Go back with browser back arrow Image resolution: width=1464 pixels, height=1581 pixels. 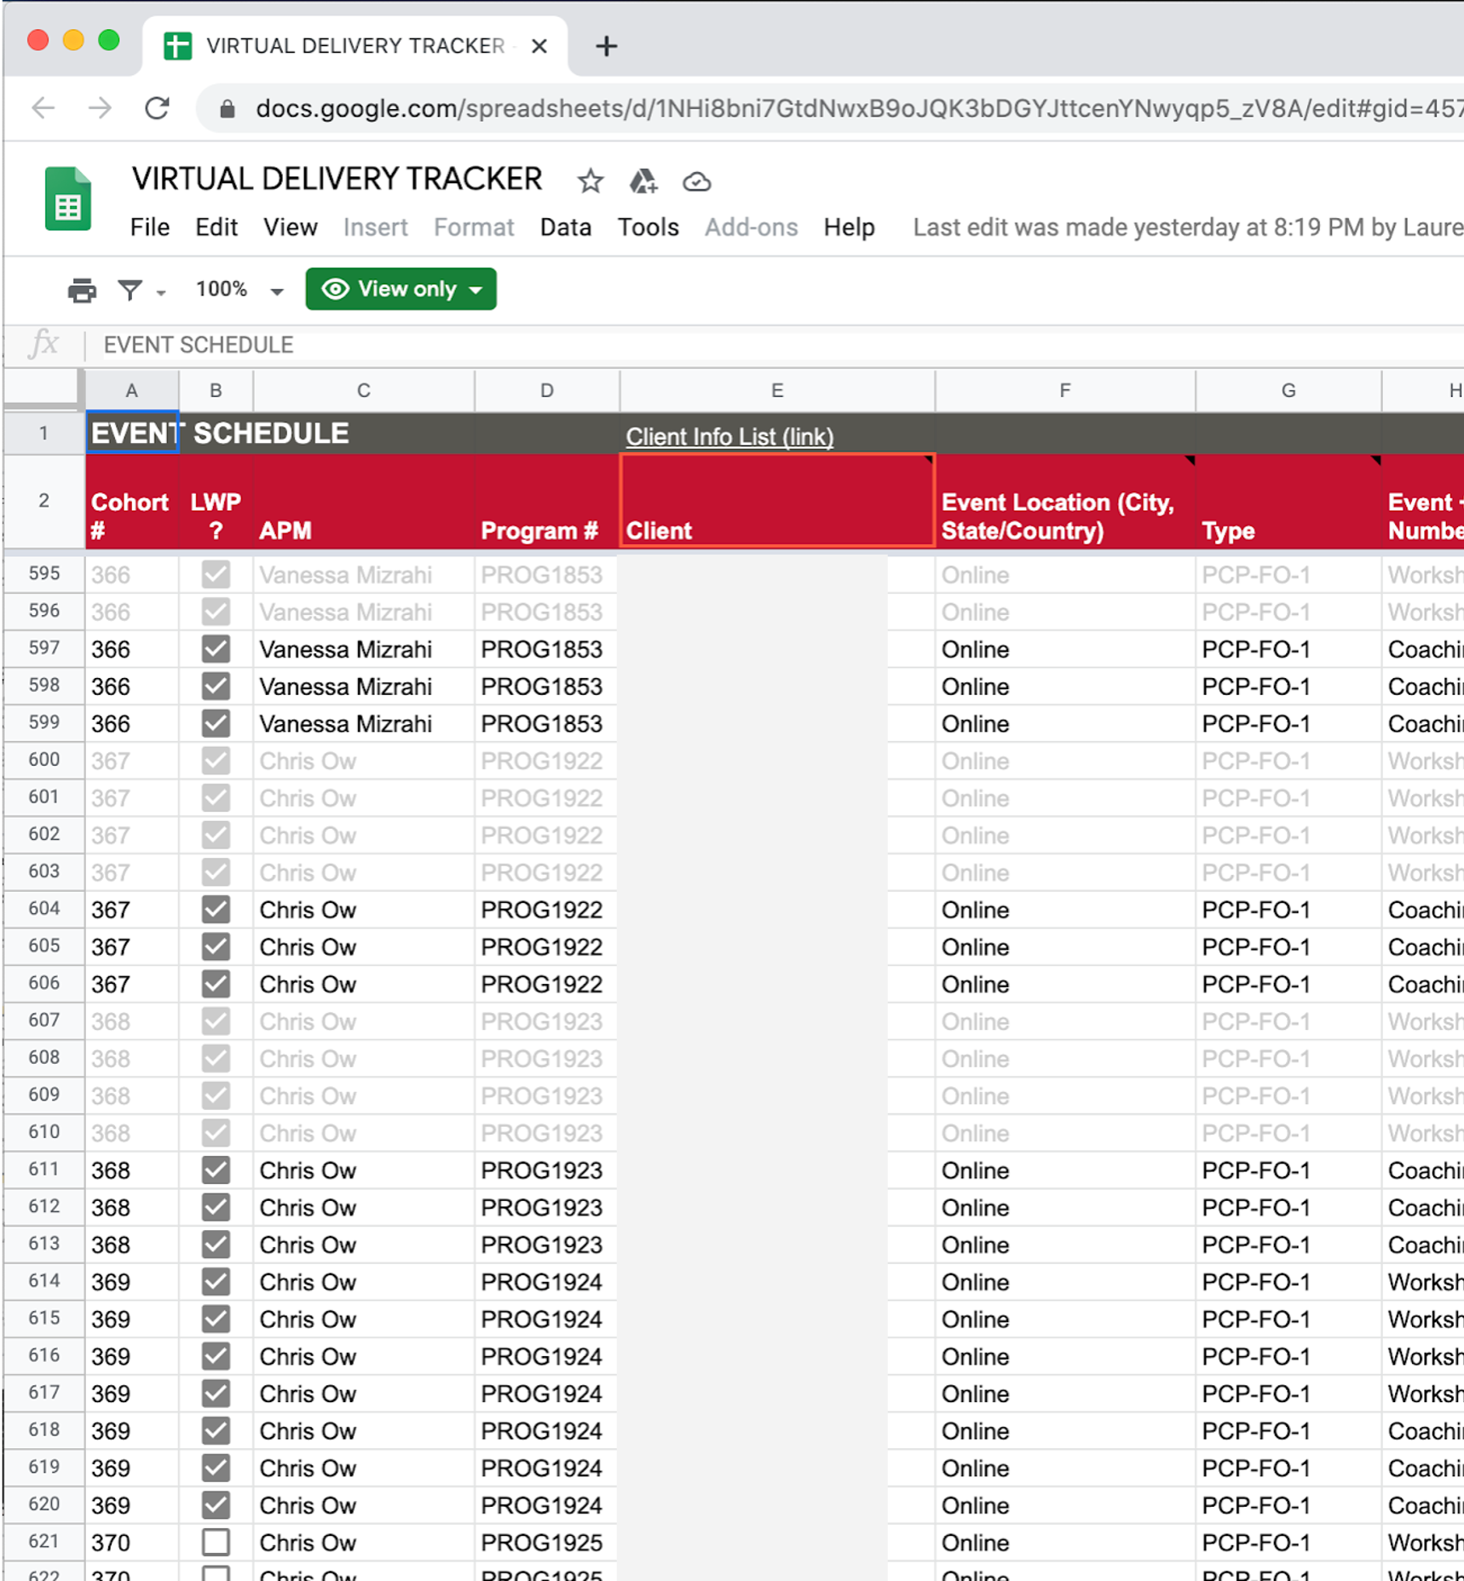pos(43,108)
